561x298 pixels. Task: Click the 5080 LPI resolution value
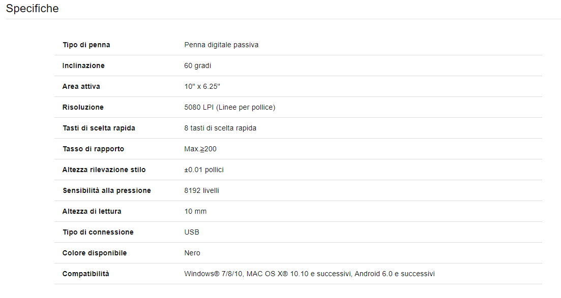point(230,107)
